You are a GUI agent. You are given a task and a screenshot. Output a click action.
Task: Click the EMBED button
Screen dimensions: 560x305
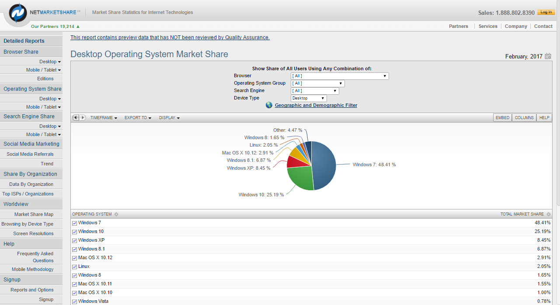click(x=502, y=118)
